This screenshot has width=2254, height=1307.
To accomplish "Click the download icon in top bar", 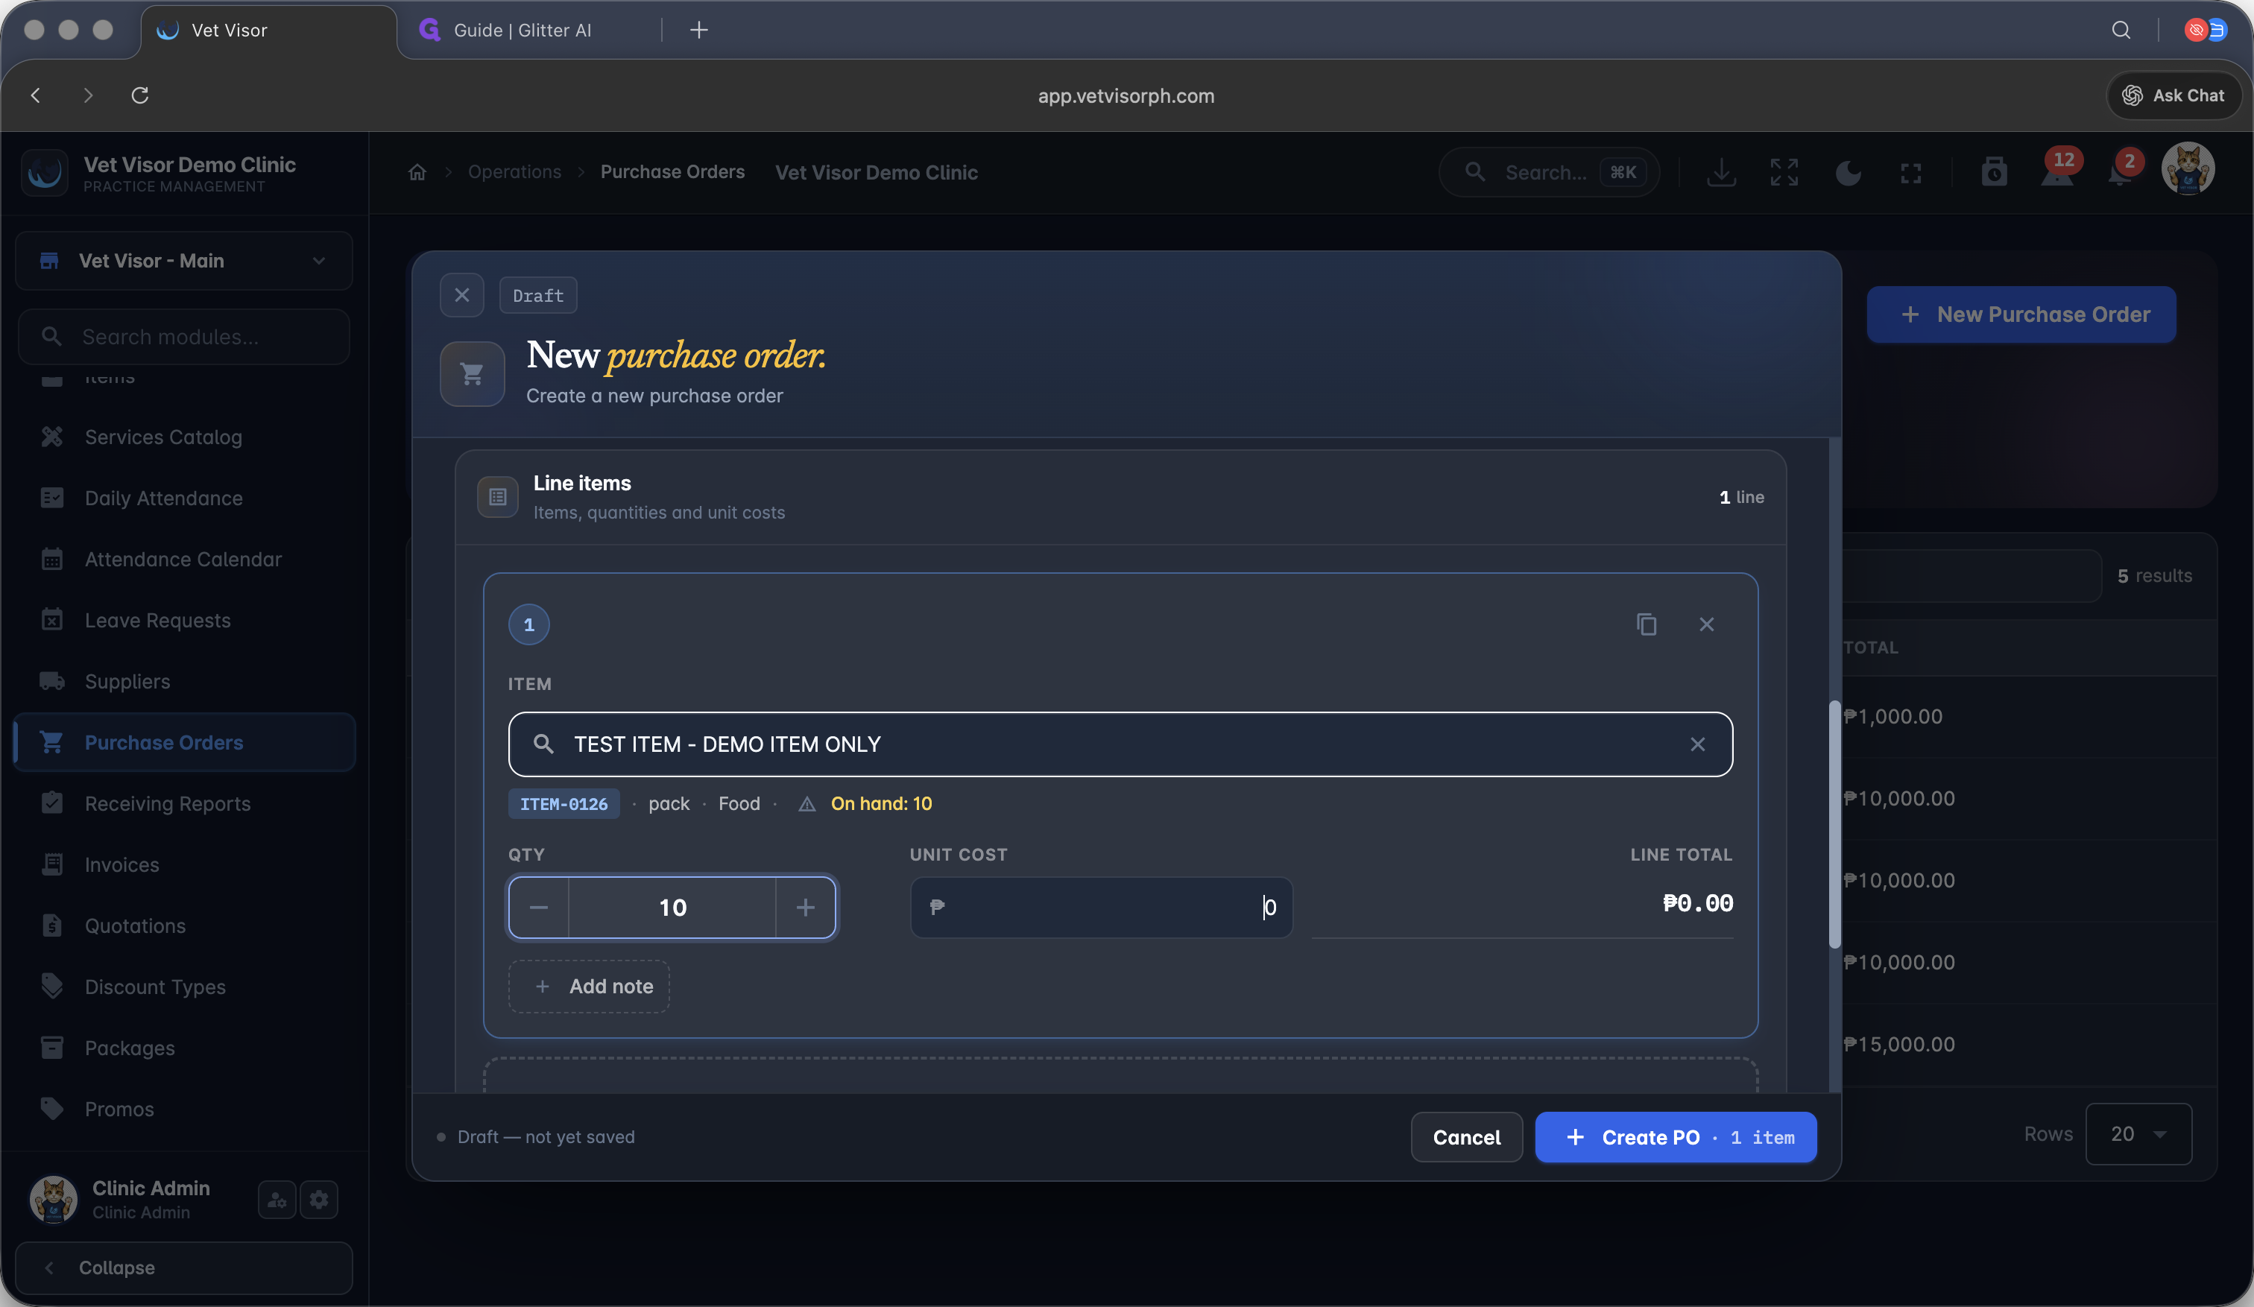I will (1721, 173).
